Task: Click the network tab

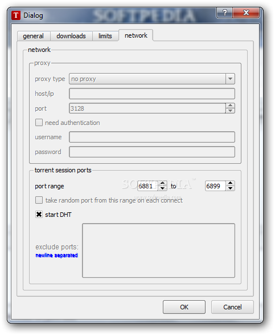Action: [136, 35]
